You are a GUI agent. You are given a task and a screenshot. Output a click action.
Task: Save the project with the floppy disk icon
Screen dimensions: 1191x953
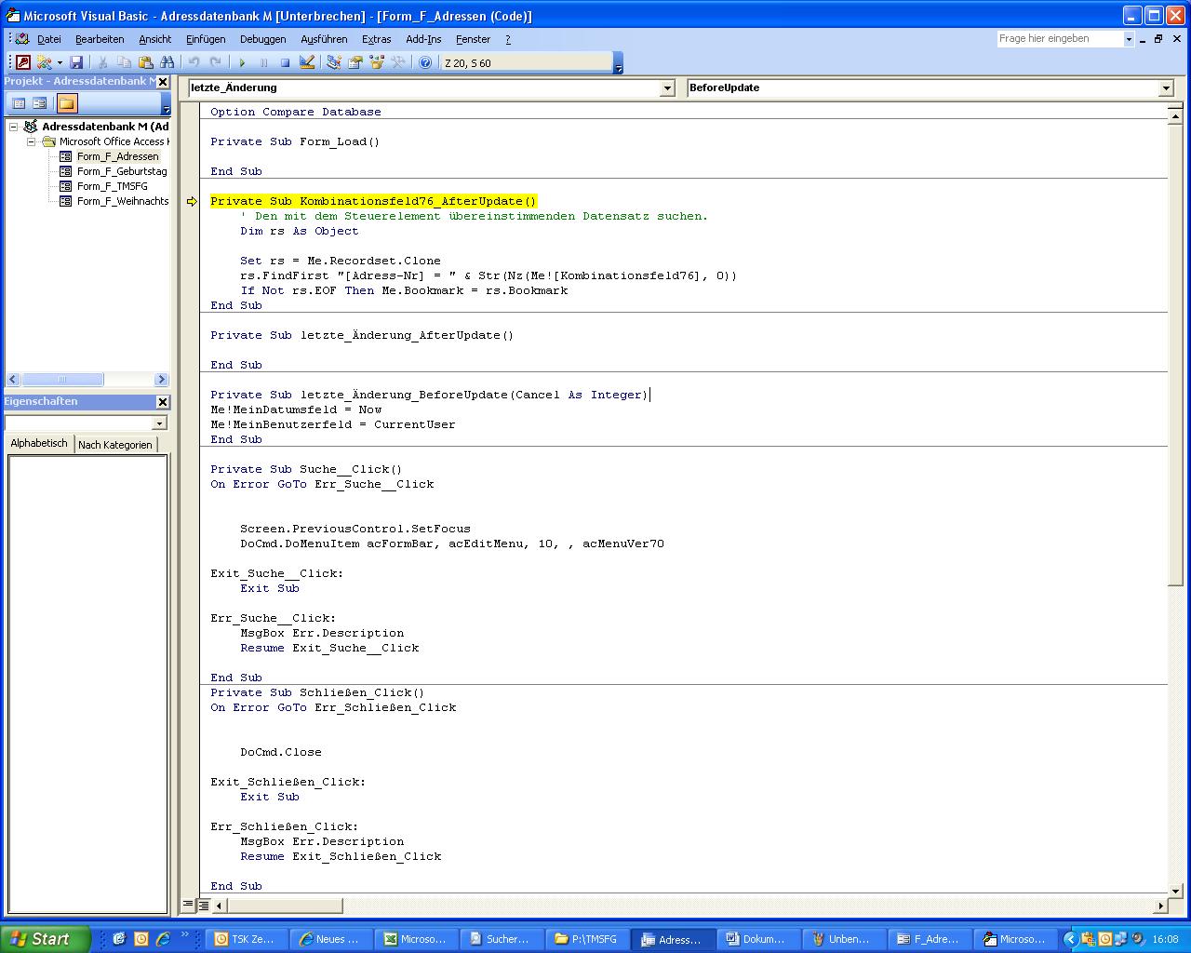pos(76,62)
